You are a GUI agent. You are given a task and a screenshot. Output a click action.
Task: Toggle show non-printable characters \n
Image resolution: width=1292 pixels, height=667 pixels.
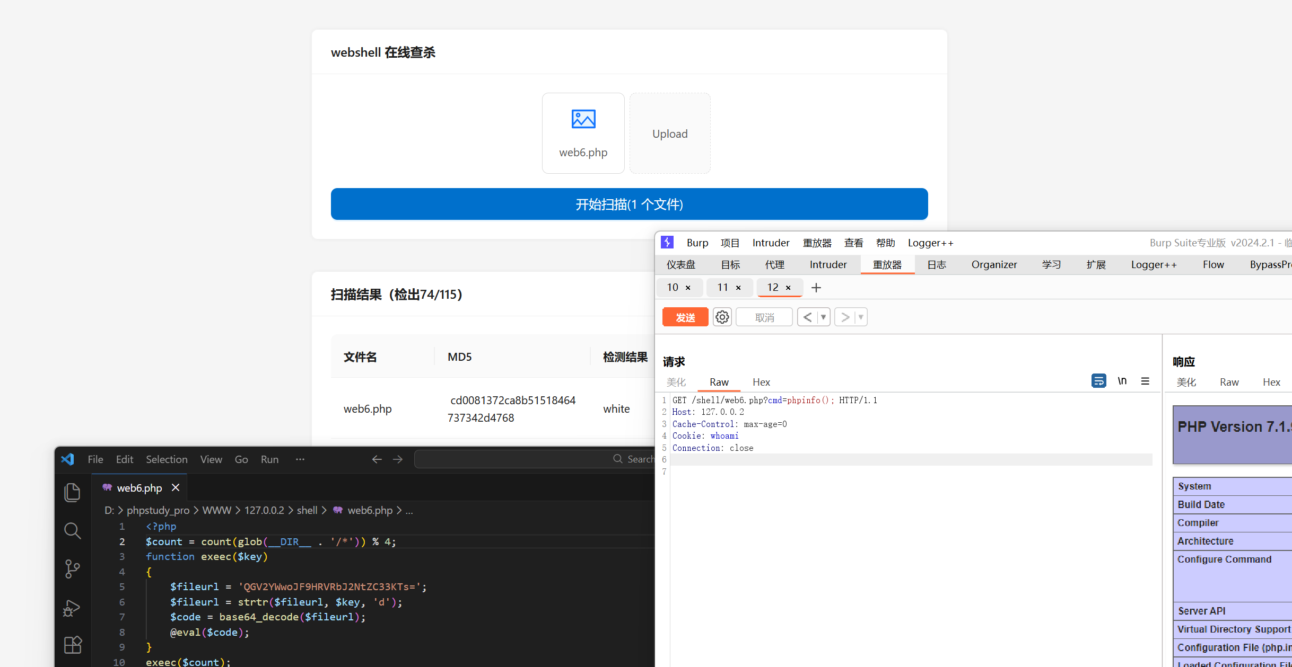(x=1122, y=381)
